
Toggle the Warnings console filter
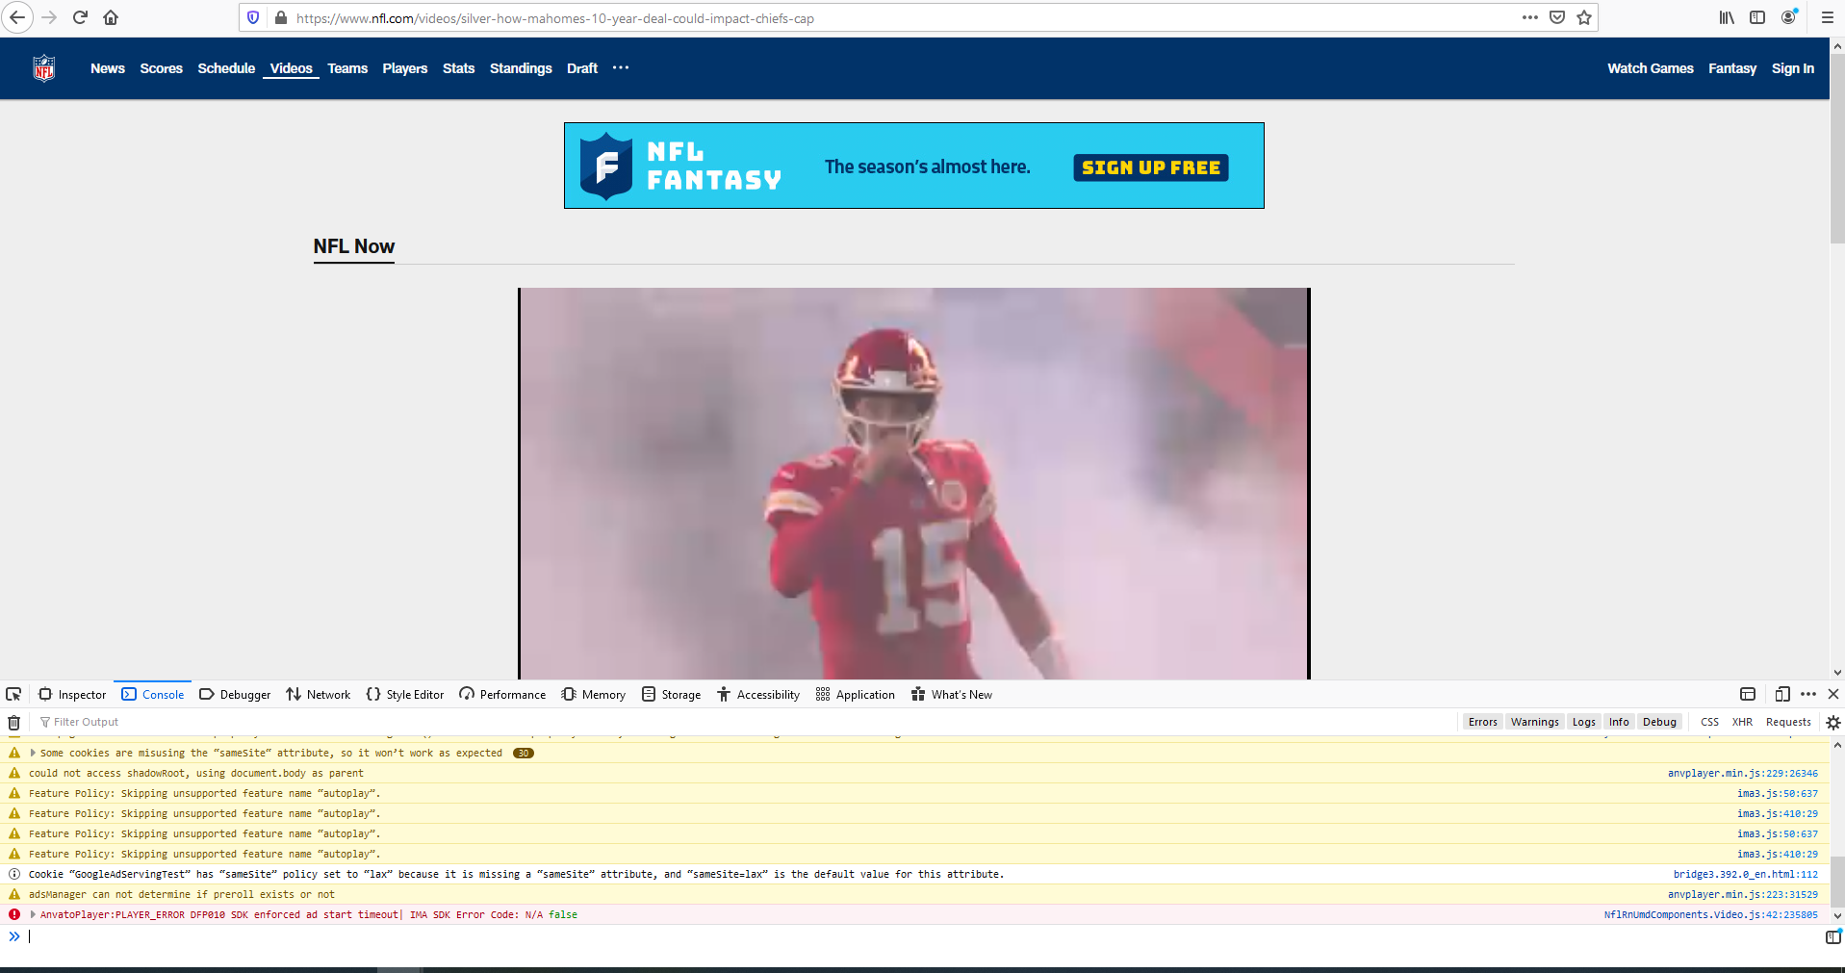(1534, 722)
